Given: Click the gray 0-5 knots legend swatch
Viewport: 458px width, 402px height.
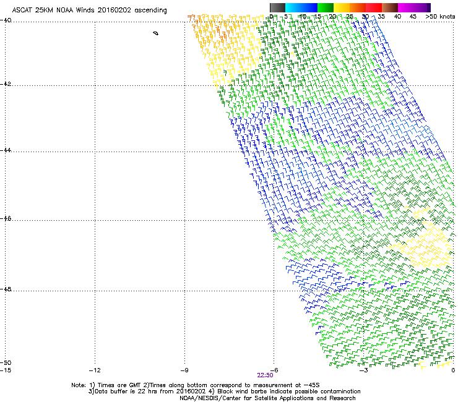Looking at the screenshot, I should [277, 7].
